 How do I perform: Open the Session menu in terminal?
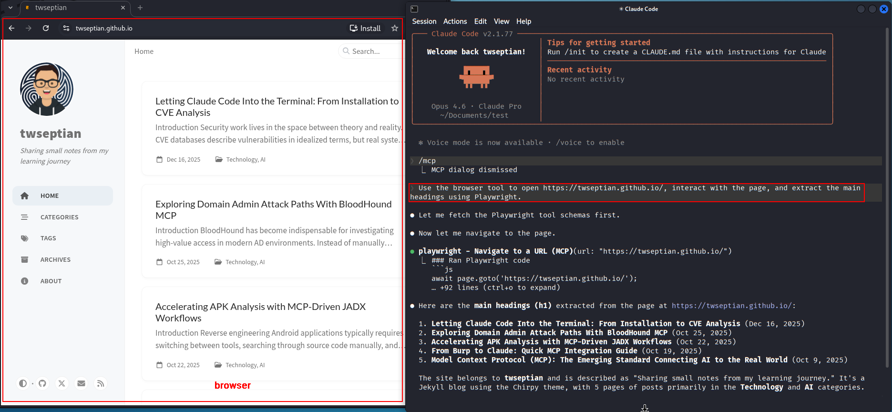click(424, 21)
